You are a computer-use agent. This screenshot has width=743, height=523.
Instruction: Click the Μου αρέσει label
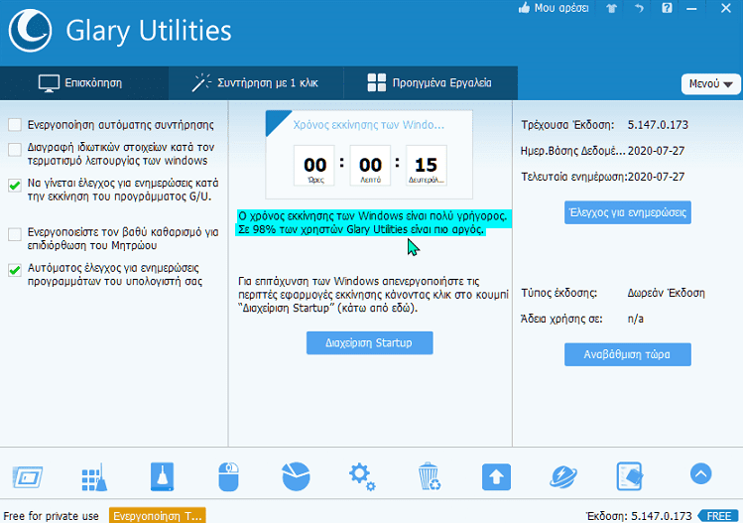(x=561, y=8)
